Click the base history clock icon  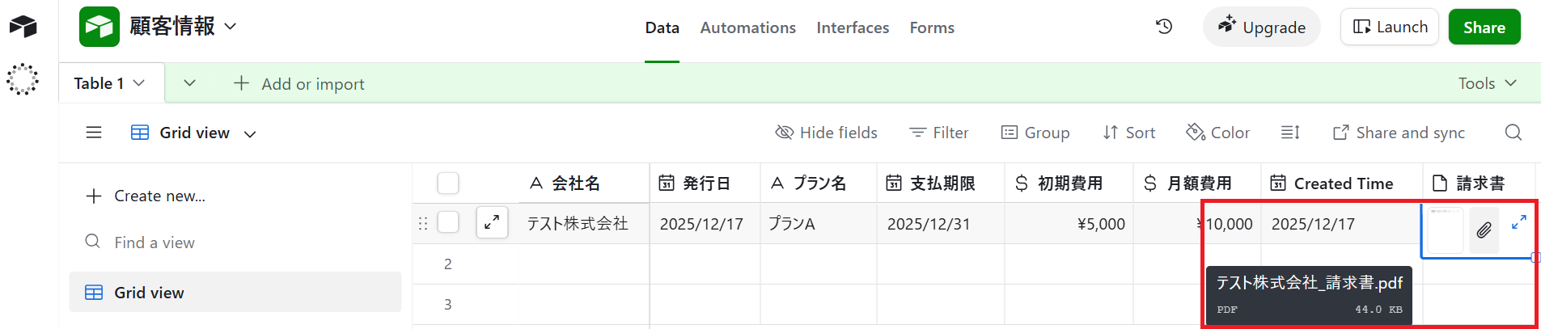pos(1164,27)
